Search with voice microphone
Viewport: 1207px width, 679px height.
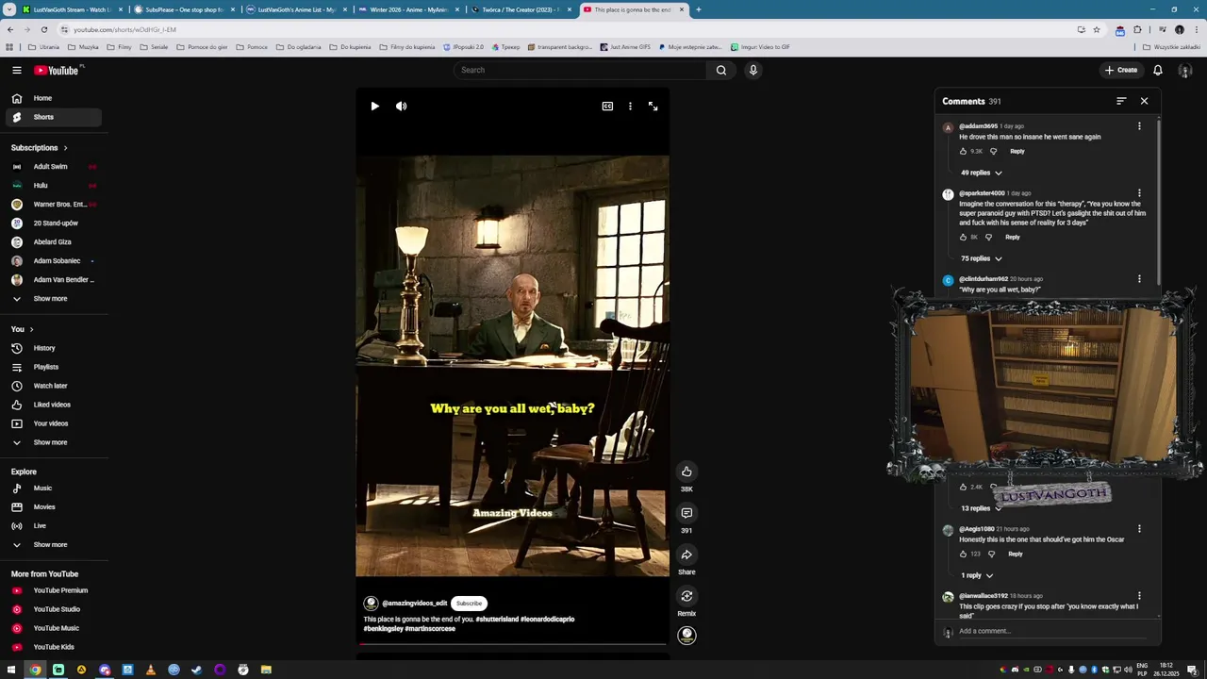point(752,70)
